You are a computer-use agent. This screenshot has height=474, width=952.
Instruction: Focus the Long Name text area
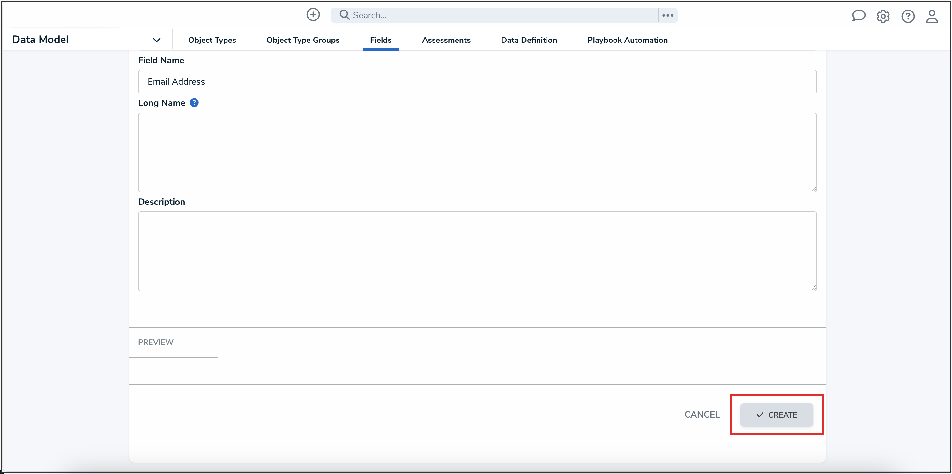coord(477,152)
